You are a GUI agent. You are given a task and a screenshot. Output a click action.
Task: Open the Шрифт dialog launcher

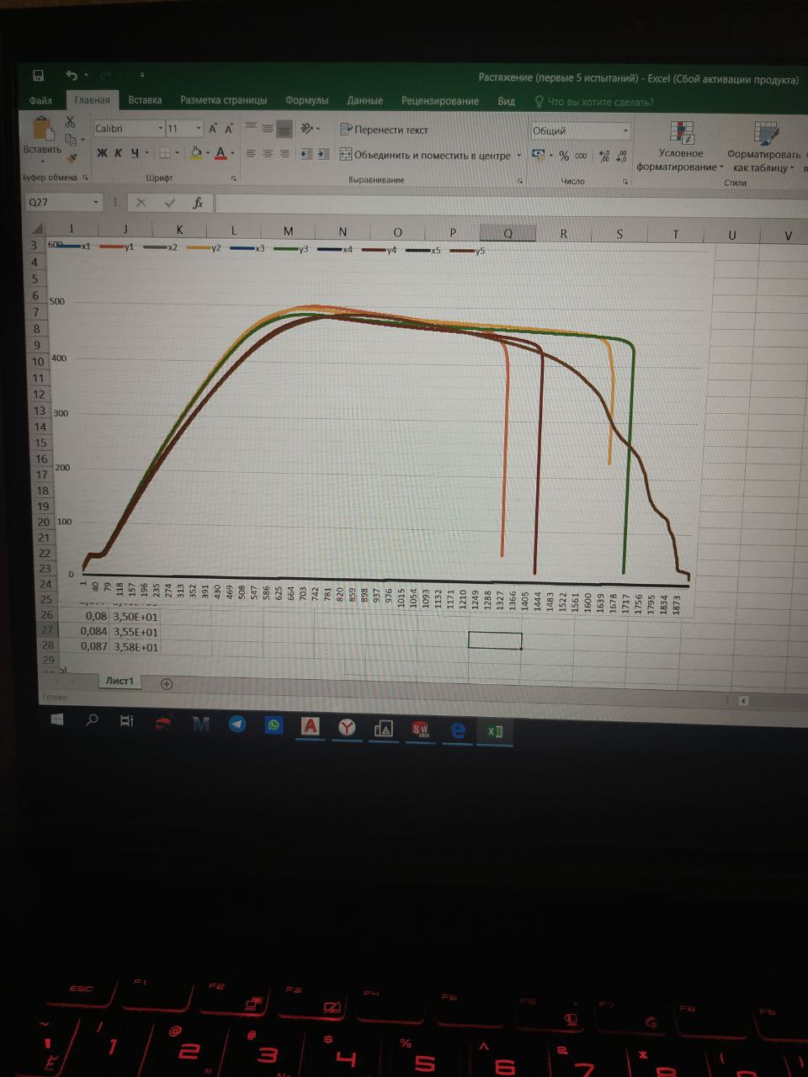pyautogui.click(x=233, y=179)
